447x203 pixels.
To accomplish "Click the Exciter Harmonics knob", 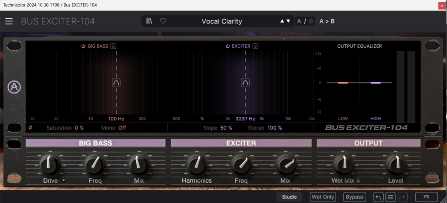I will (x=197, y=164).
